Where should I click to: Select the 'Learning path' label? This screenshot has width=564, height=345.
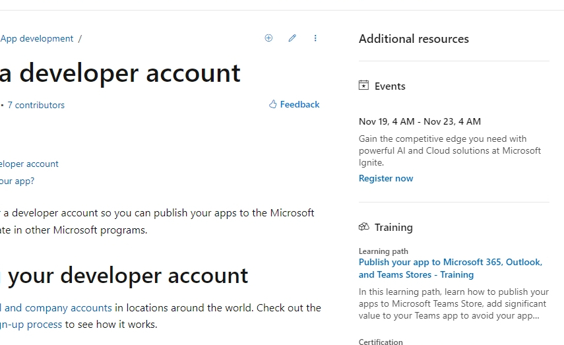click(x=383, y=251)
